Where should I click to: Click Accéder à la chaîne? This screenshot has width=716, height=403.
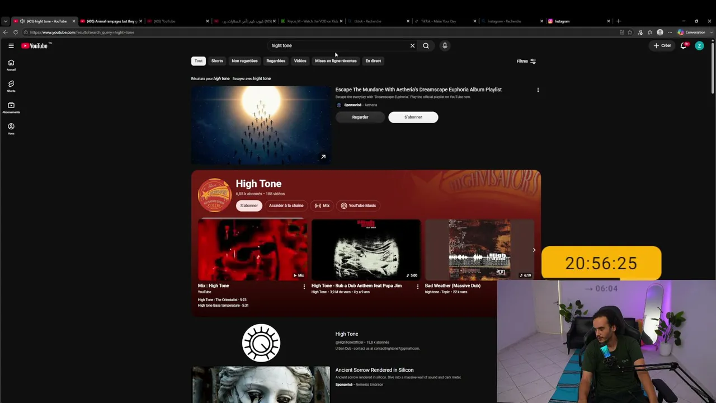tap(286, 205)
